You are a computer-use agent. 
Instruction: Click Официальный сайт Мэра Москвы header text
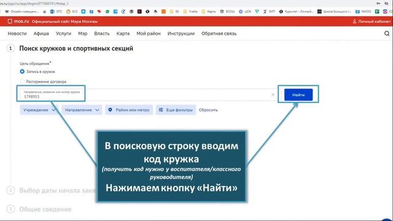(x=64, y=21)
